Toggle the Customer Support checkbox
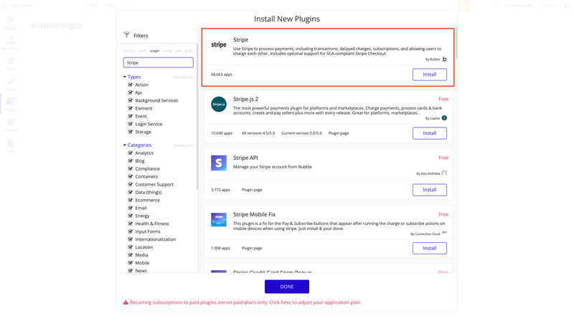Viewport: 574px width, 331px height. pos(131,184)
